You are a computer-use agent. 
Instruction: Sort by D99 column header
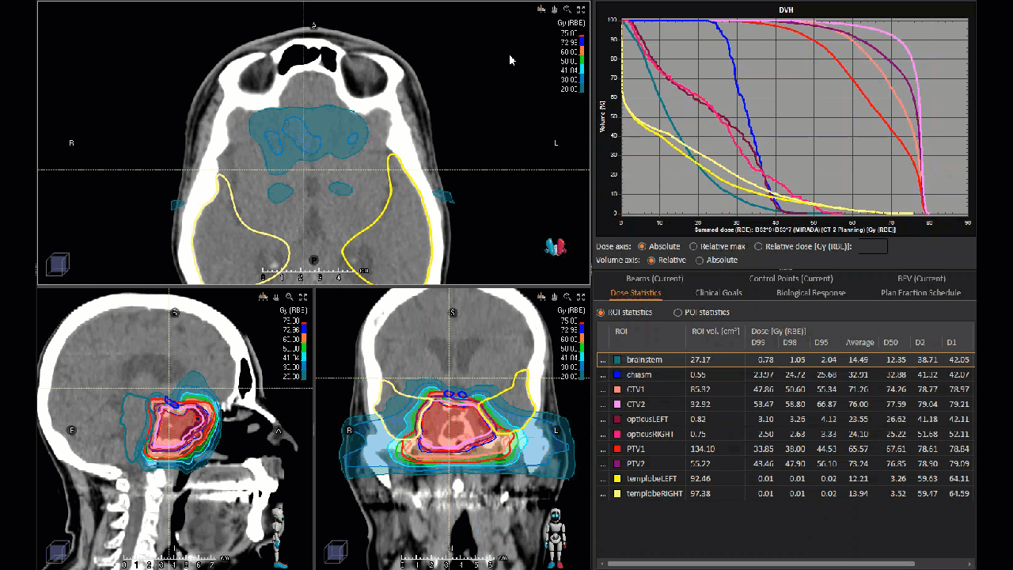[758, 343]
